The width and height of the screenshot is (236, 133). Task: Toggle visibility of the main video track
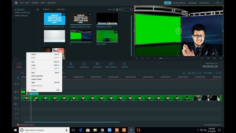pos(18,84)
